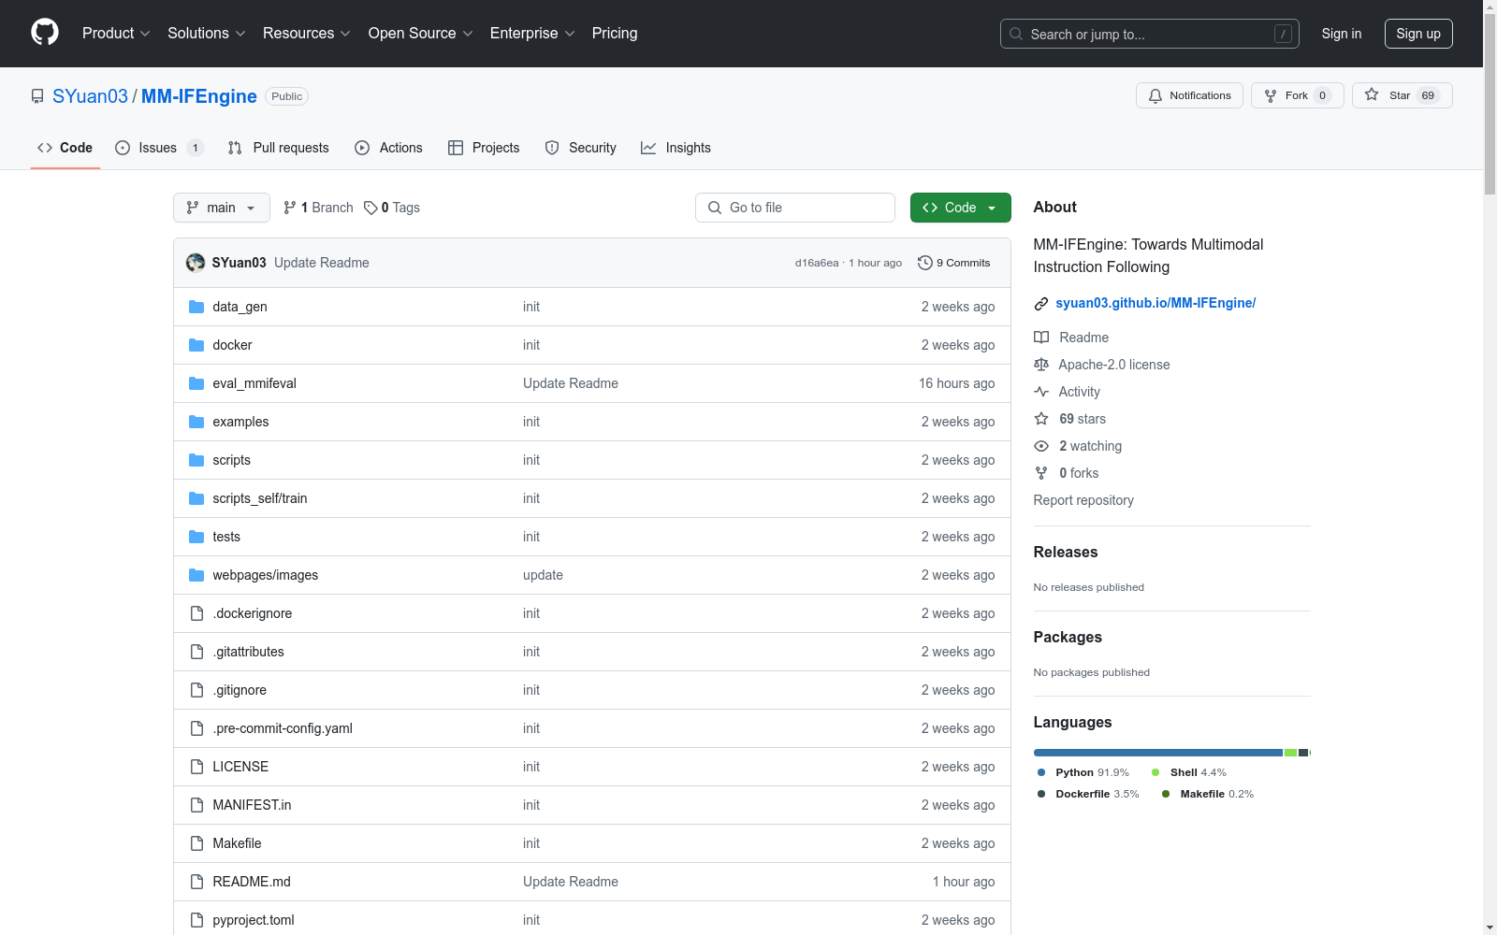
Task: Click the license scale icon
Action: pyautogui.click(x=1041, y=365)
